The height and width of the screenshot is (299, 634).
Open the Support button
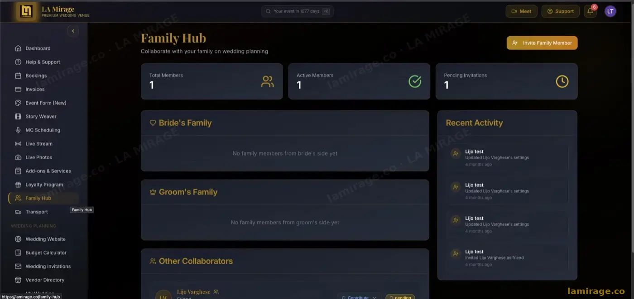560,11
